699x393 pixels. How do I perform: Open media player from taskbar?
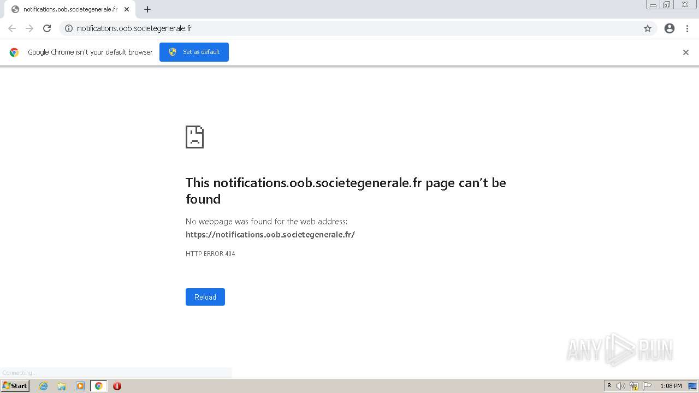(x=80, y=386)
